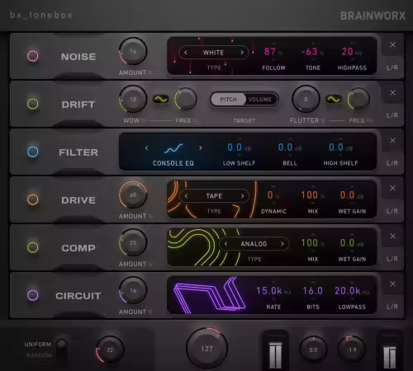This screenshot has height=371, width=413.
Task: Remove the DRIVE module with X
Action: (392, 188)
